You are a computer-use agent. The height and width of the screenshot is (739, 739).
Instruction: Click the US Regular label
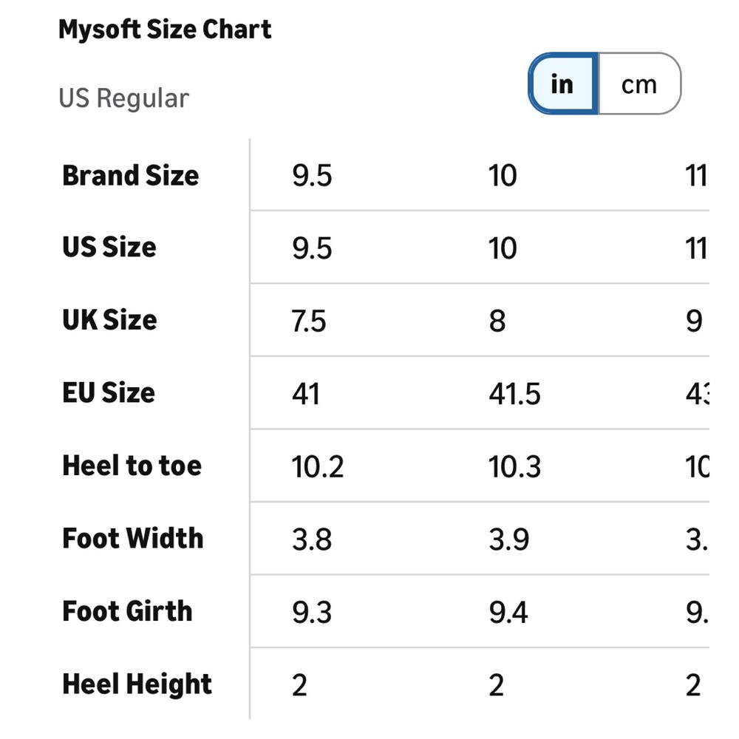tap(123, 98)
